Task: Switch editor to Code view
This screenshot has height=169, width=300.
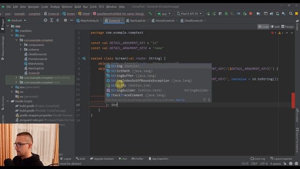Action: point(263,27)
